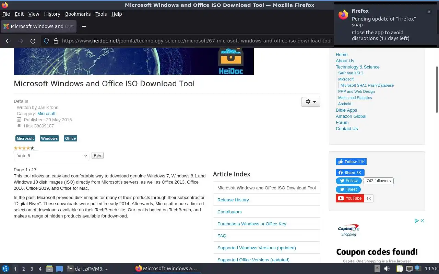Screen dimensions: 439x274
Task: Open Purchase a Windows or Office Key
Action: (x=252, y=224)
